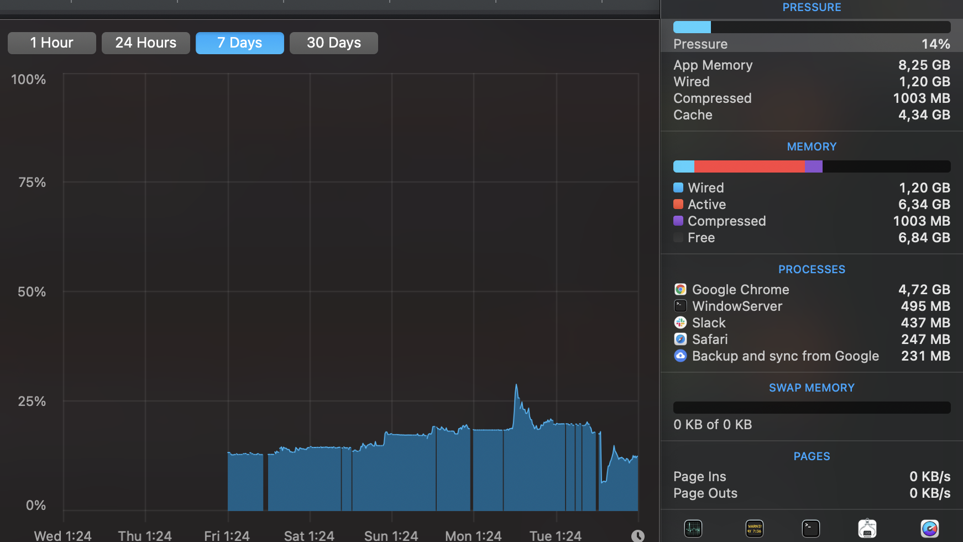This screenshot has height=542, width=963.
Task: Launch Terminal from the bottom icons
Action: tap(811, 529)
